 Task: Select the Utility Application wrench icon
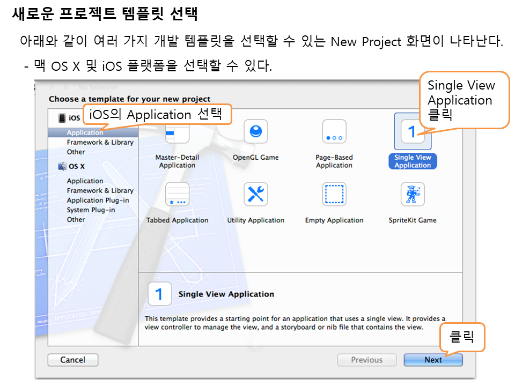coord(256,194)
